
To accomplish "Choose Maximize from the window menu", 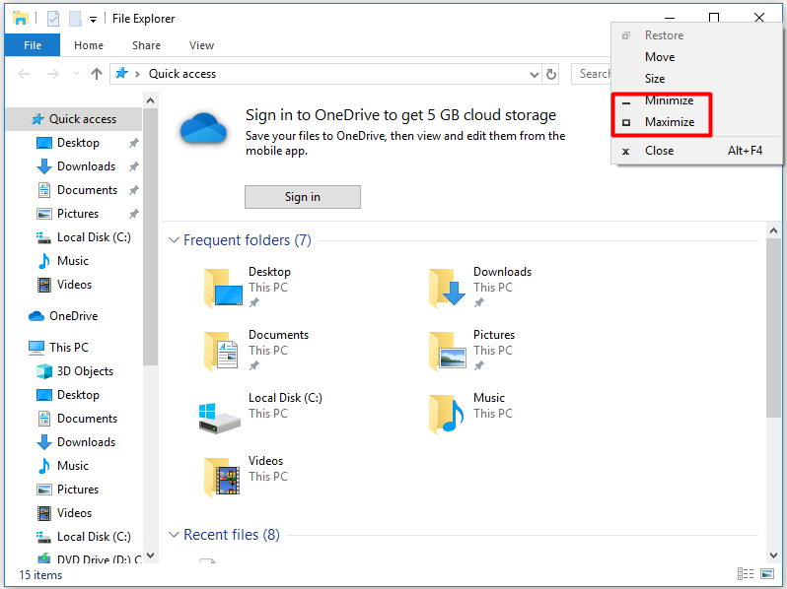I will pyautogui.click(x=696, y=122).
